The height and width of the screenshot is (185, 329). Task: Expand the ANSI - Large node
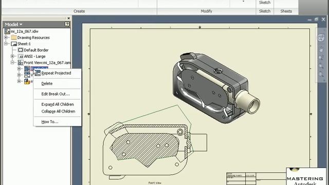(12, 56)
